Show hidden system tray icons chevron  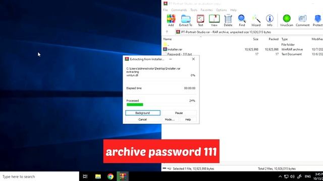point(280,176)
